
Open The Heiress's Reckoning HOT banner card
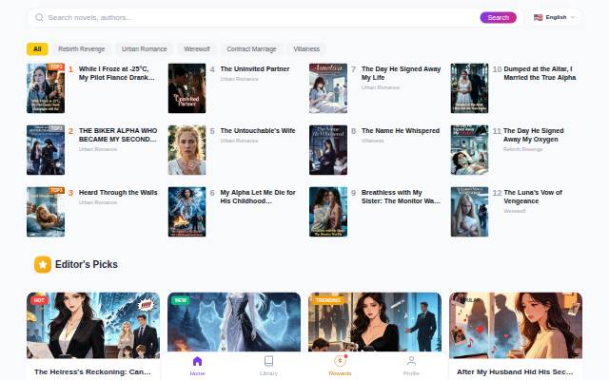tap(93, 325)
